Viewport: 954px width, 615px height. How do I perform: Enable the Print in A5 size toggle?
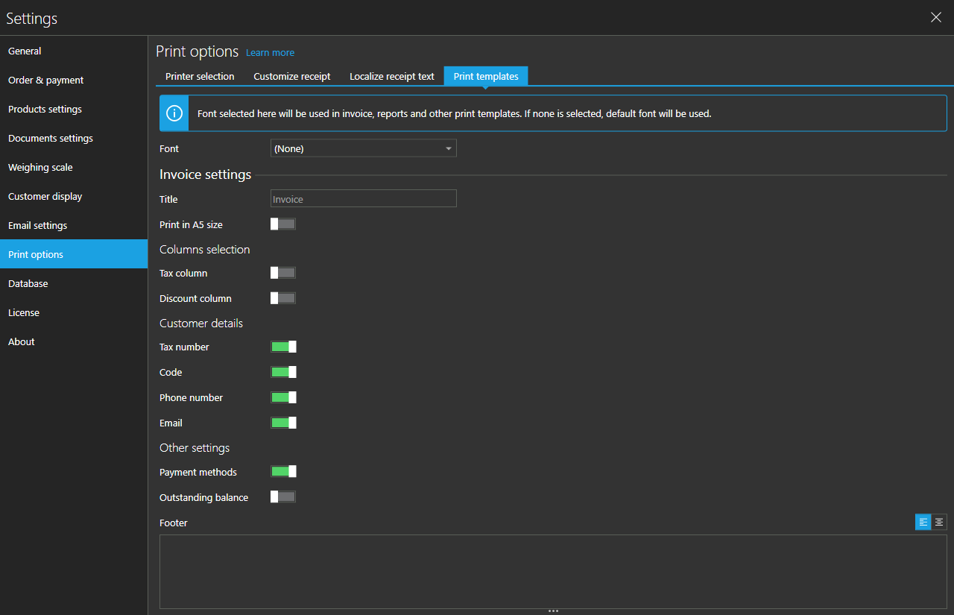(x=283, y=224)
